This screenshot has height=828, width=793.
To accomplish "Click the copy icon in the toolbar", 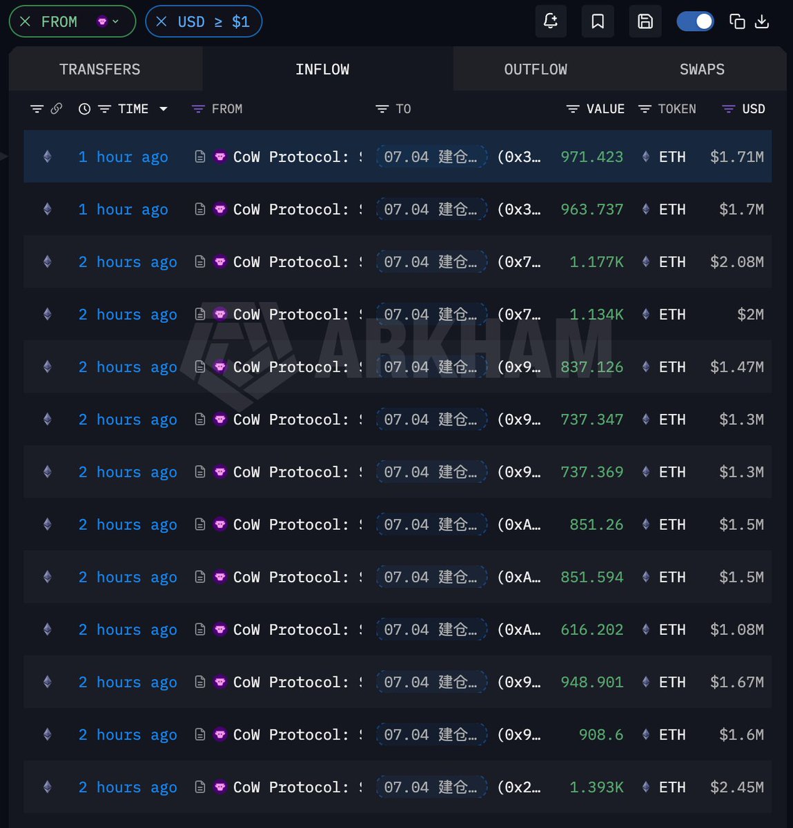I will coord(737,21).
